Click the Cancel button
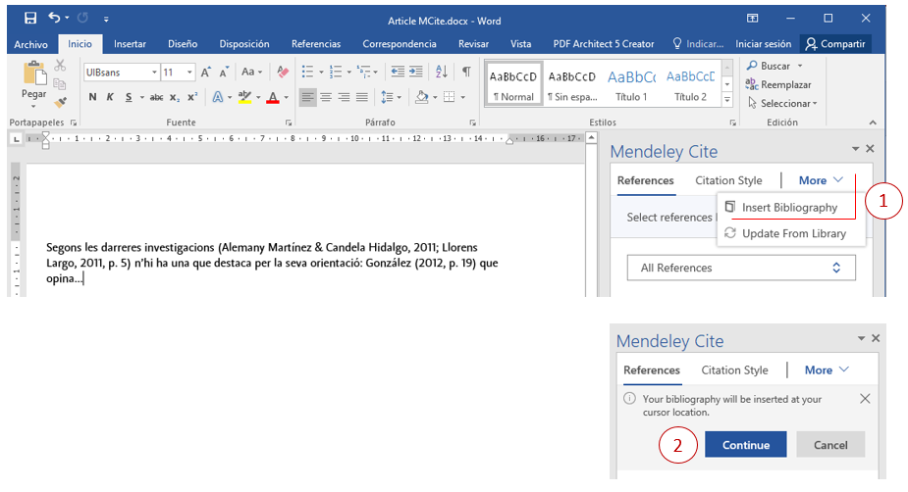908x492 pixels. click(x=830, y=445)
